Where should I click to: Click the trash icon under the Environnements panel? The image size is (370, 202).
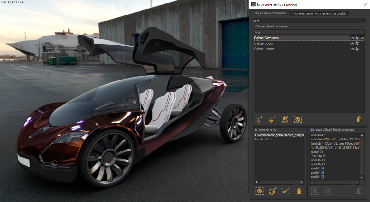click(x=299, y=191)
